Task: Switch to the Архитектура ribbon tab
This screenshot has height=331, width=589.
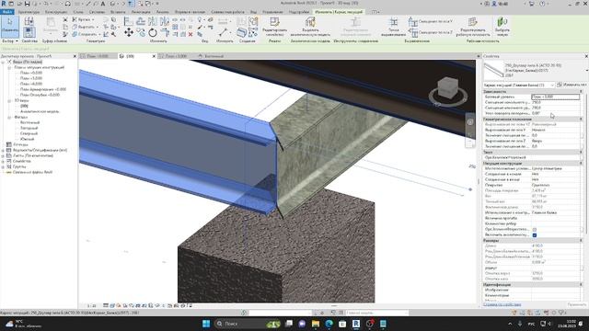Action: pyautogui.click(x=29, y=12)
